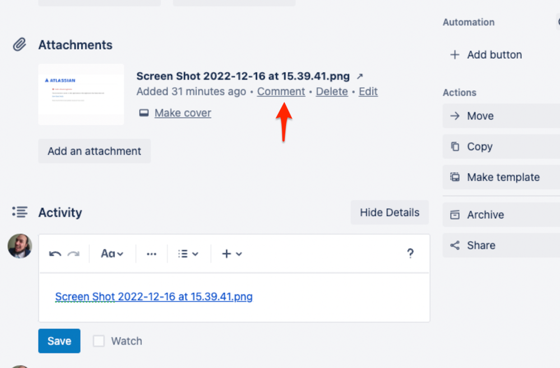The image size is (560, 368).
Task: Click inside the comment editor text area
Action: click(x=234, y=297)
